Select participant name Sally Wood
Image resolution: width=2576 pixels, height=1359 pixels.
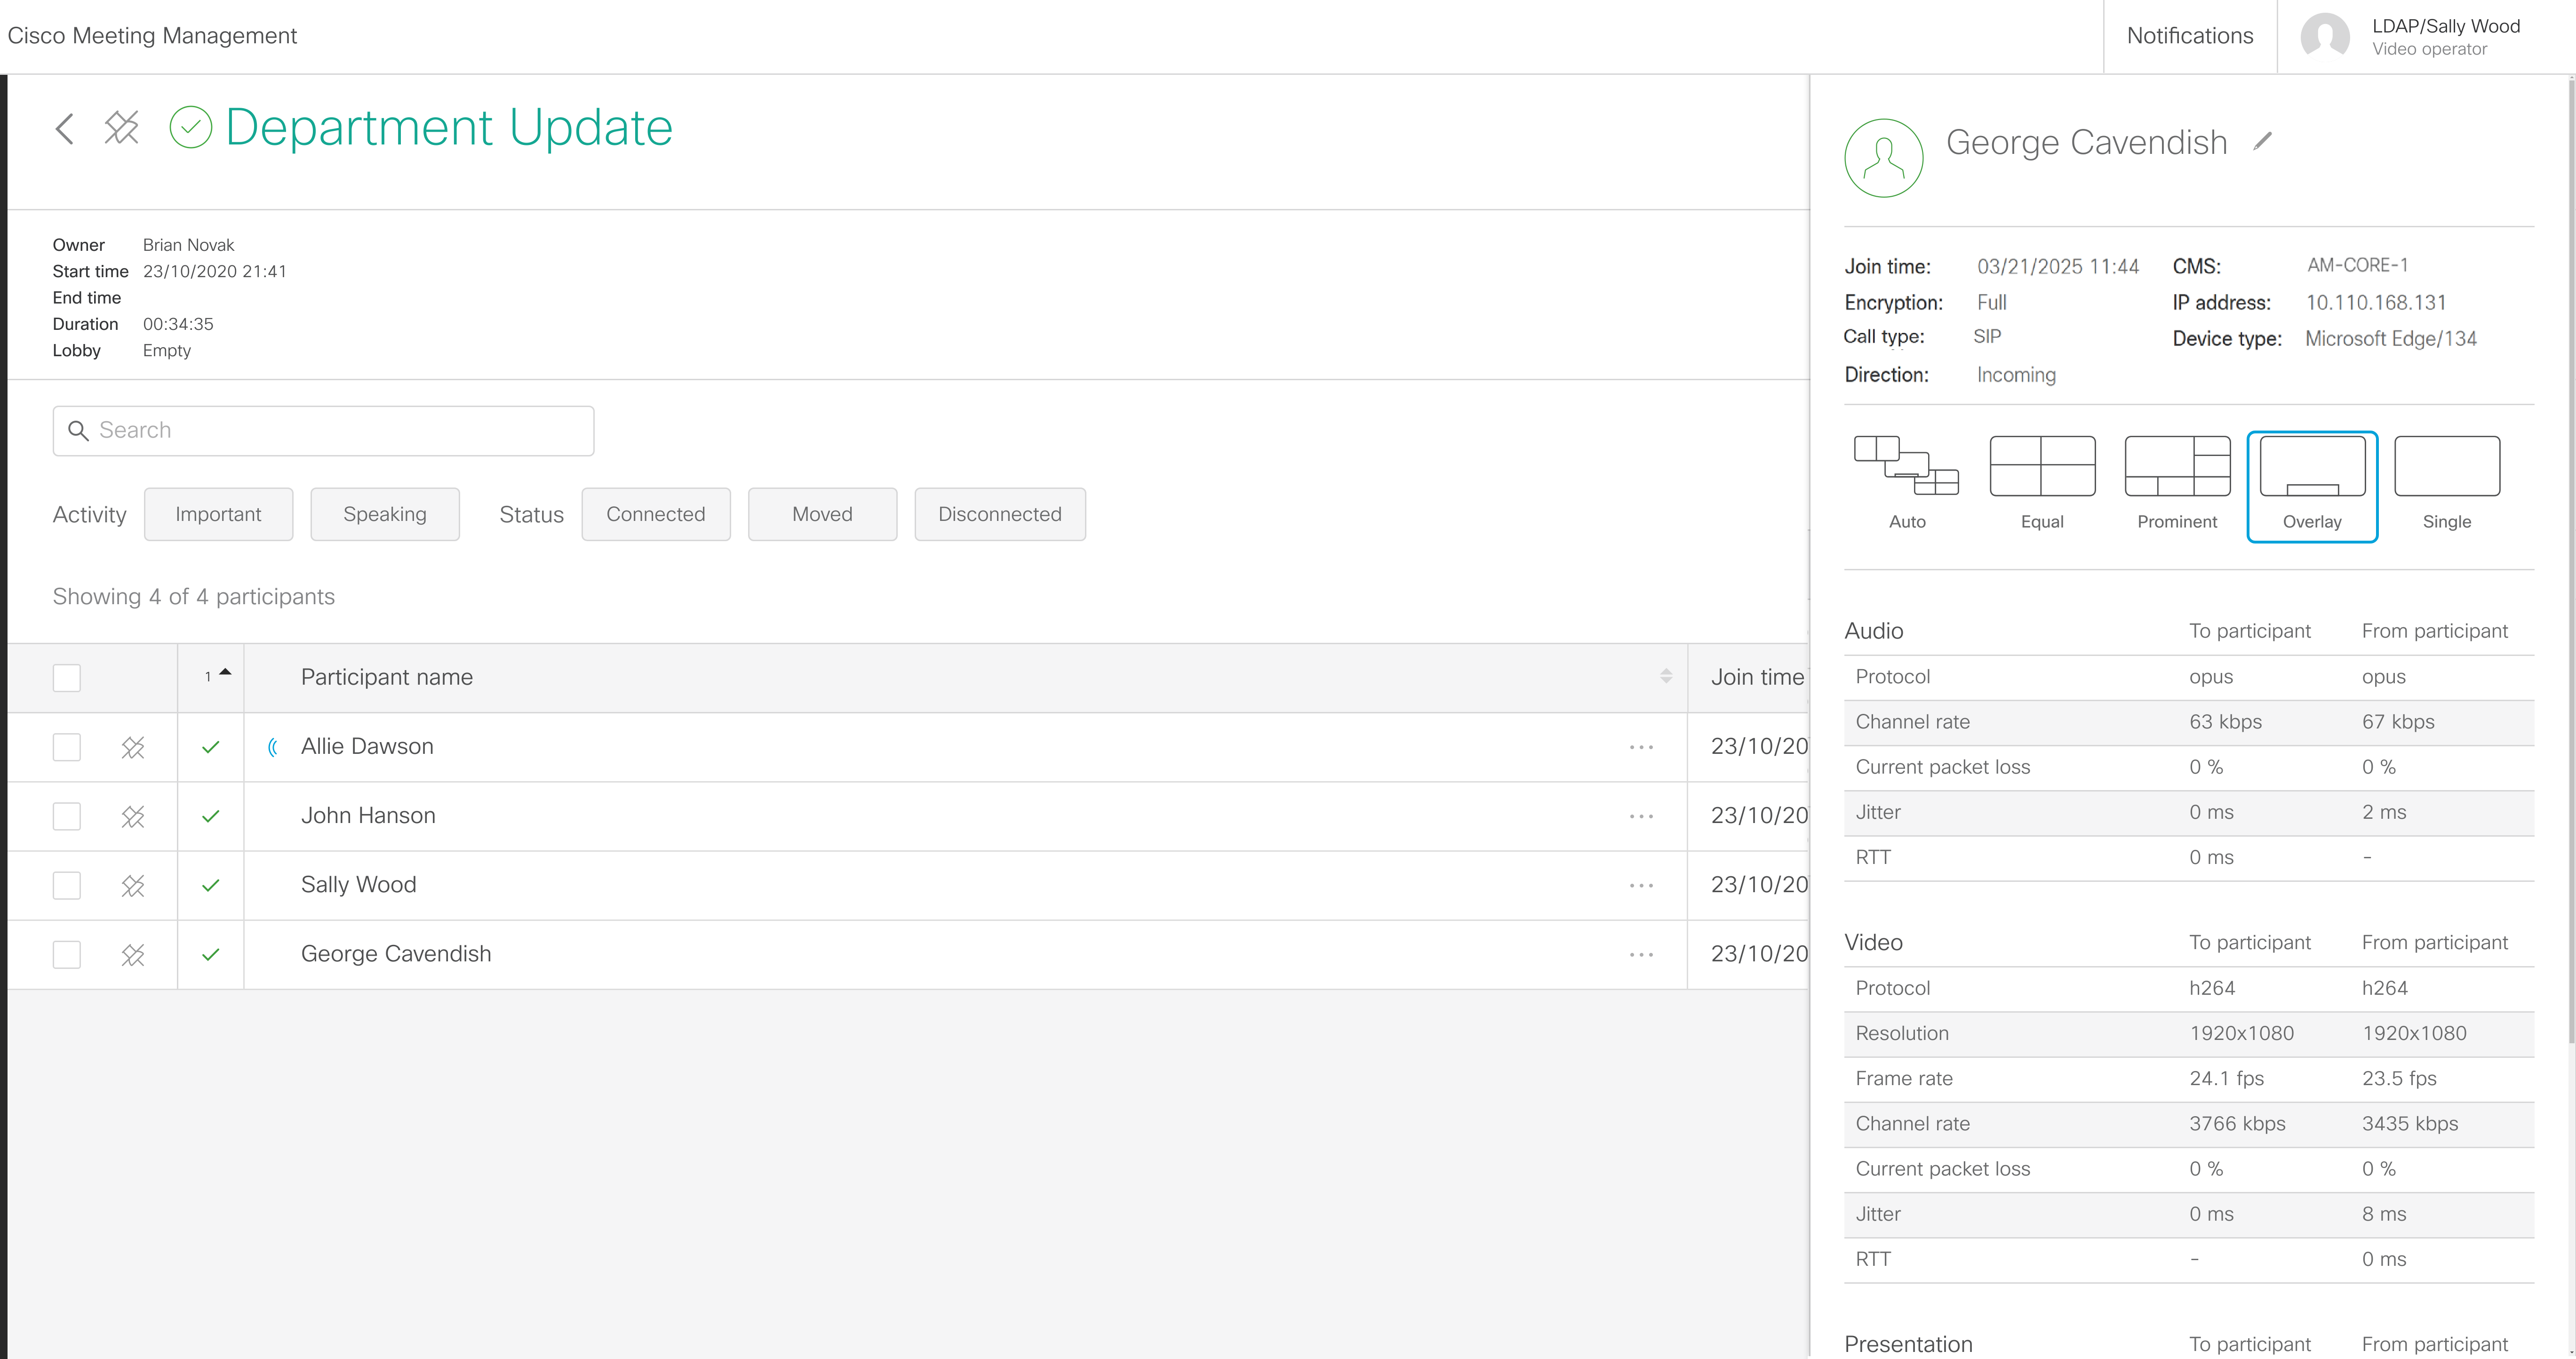point(358,884)
